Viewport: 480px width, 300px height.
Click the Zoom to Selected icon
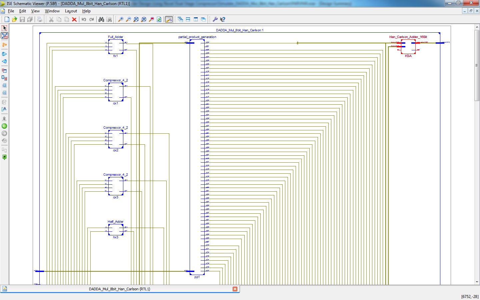click(x=151, y=19)
